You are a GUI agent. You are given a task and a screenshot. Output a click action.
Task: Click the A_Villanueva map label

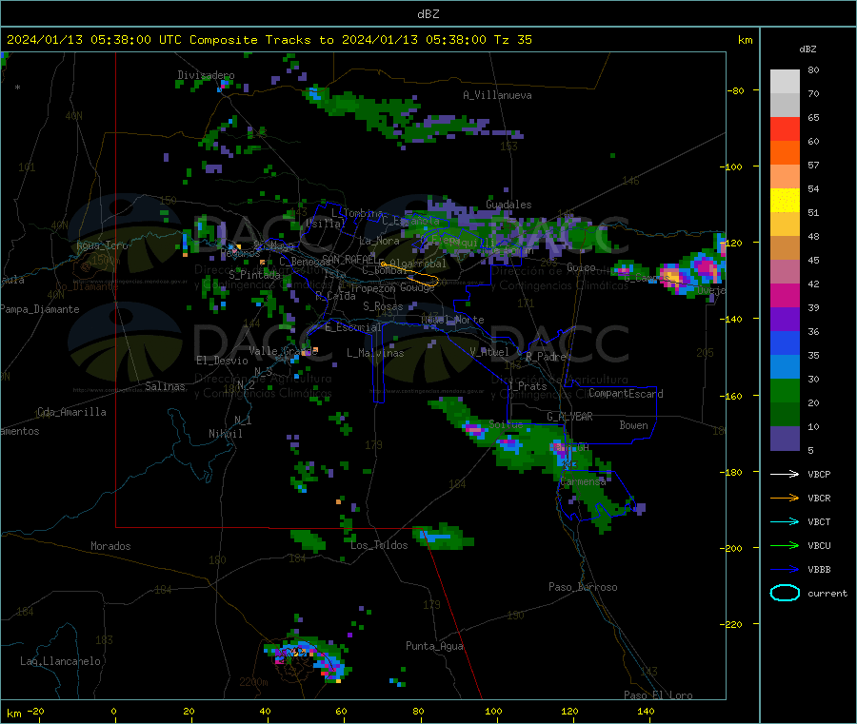point(497,95)
